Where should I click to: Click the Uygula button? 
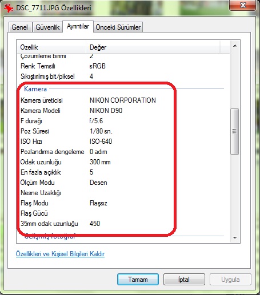230,280
